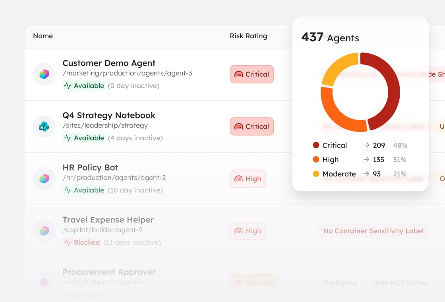Viewport: 445px width, 302px height.
Task: Click the 135 High count
Action: click(x=378, y=159)
